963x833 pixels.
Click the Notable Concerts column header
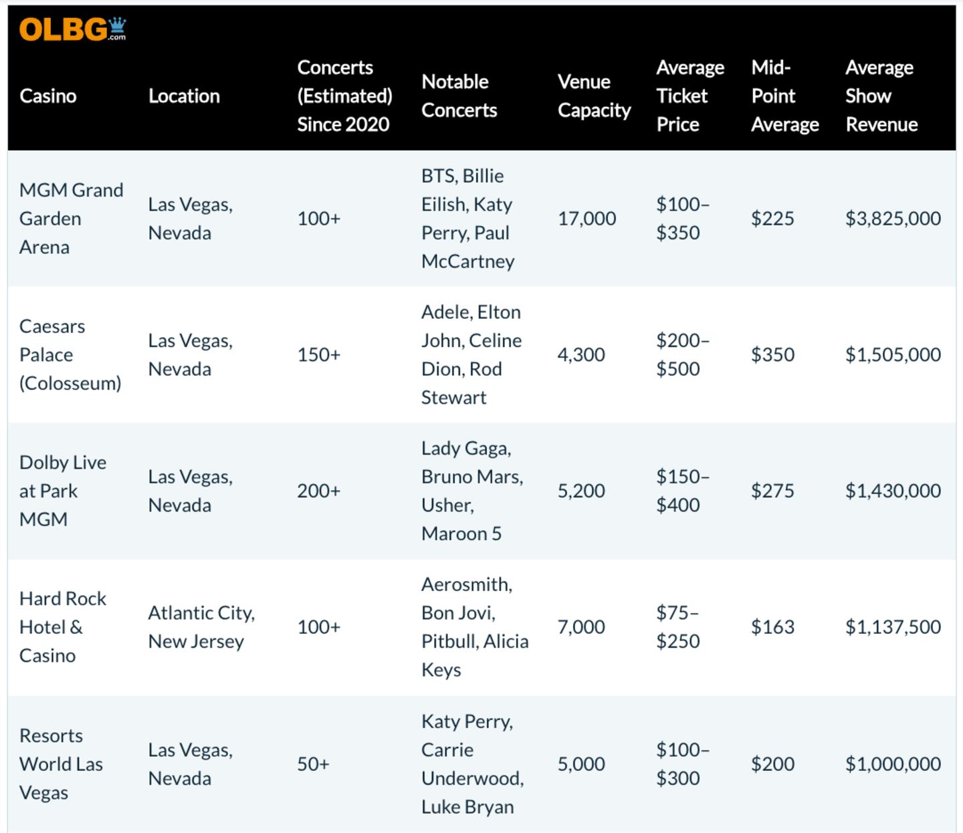click(x=459, y=96)
